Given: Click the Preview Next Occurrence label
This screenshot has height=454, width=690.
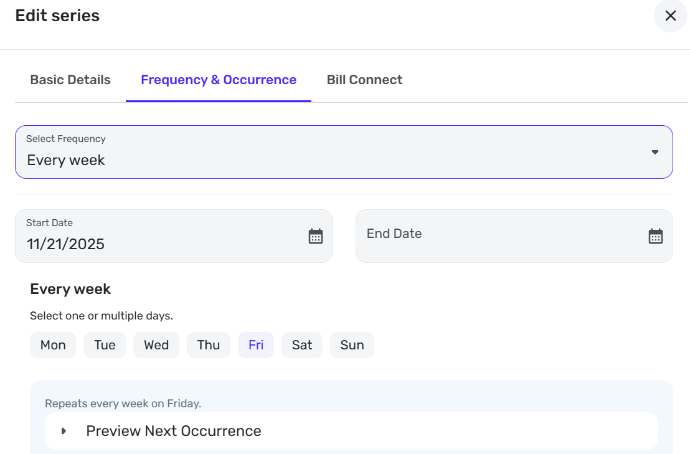Looking at the screenshot, I should point(174,431).
